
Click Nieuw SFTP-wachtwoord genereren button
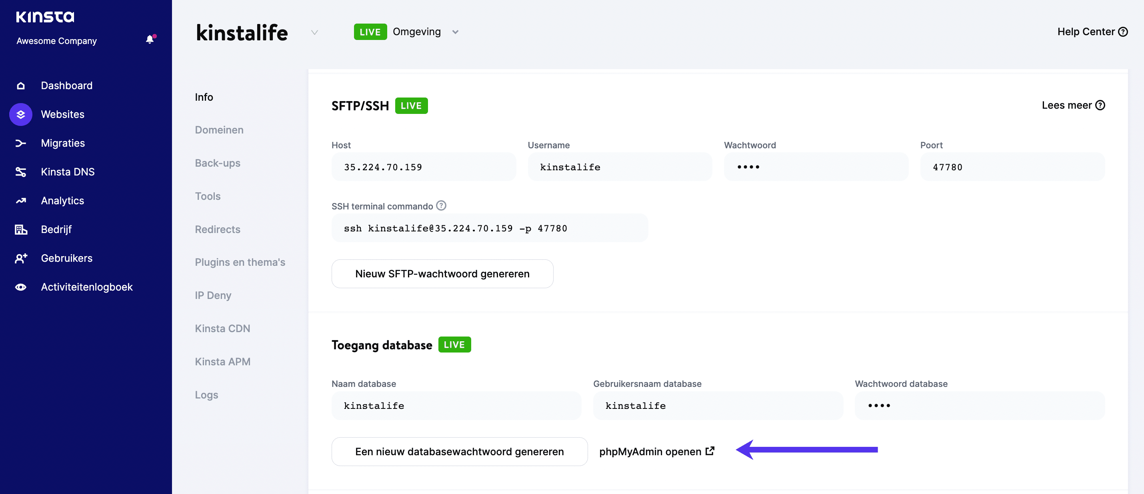point(442,274)
